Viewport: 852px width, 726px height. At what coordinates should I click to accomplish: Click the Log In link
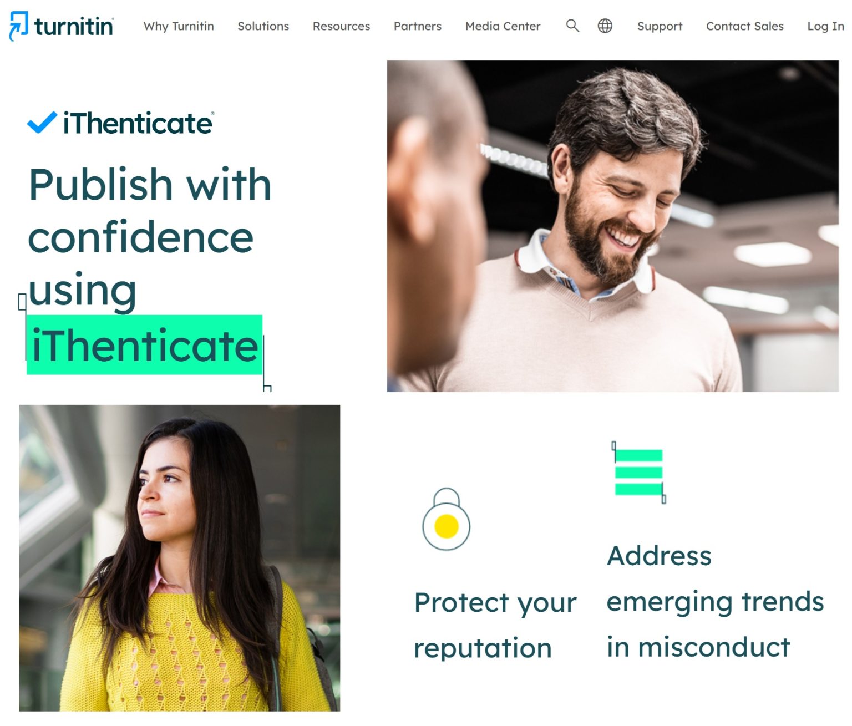[825, 26]
